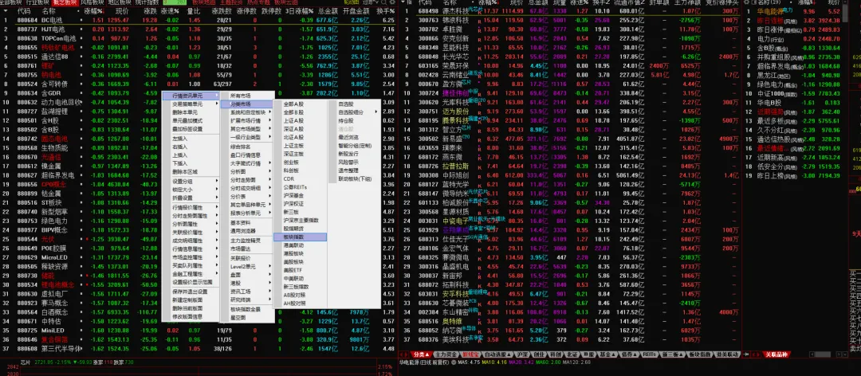Select the 卓胜微 stock row
The height and width of the screenshot is (376, 861).
tap(570, 29)
